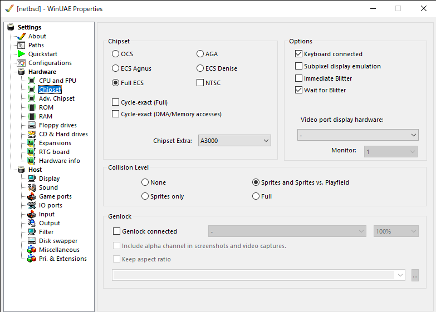Collapse the Hardware tree section

click(x=21, y=72)
